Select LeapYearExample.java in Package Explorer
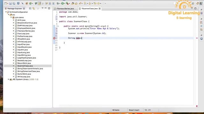The height and width of the screenshot is (114, 204). point(27,58)
